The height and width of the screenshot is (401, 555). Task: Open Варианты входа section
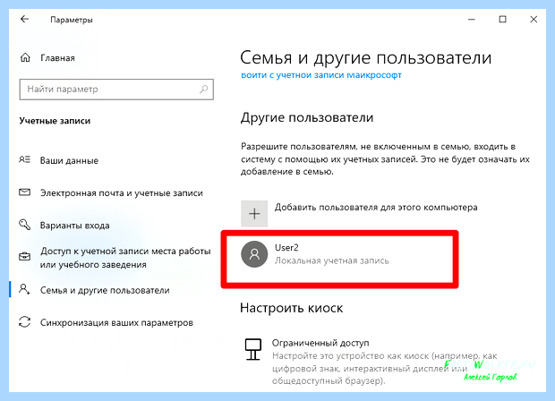pos(74,226)
